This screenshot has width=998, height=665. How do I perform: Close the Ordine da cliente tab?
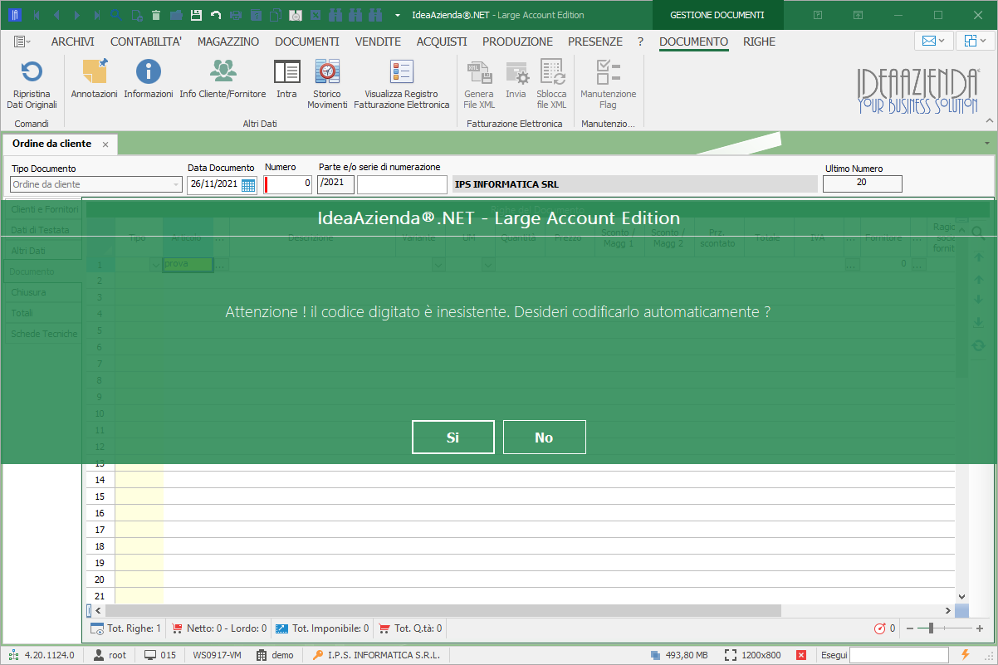click(105, 144)
